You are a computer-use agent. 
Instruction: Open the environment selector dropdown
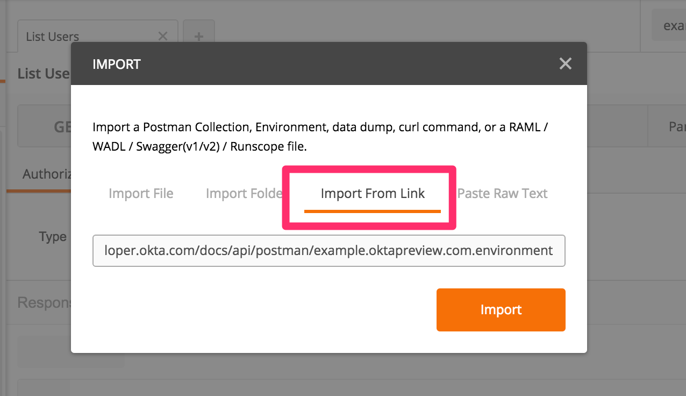coord(669,25)
